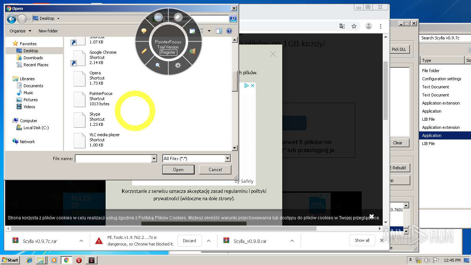The height and width of the screenshot is (265, 471).
Task: Open help in Open dialog toolbar
Action: click(229, 31)
